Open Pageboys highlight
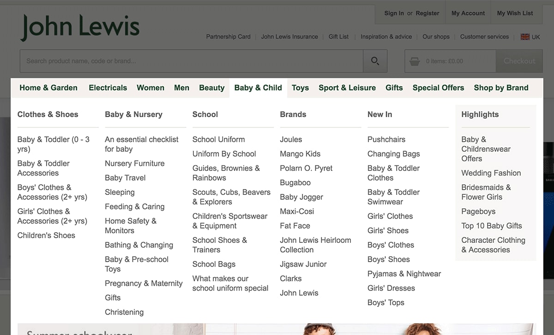The height and width of the screenshot is (335, 554). tap(478, 212)
